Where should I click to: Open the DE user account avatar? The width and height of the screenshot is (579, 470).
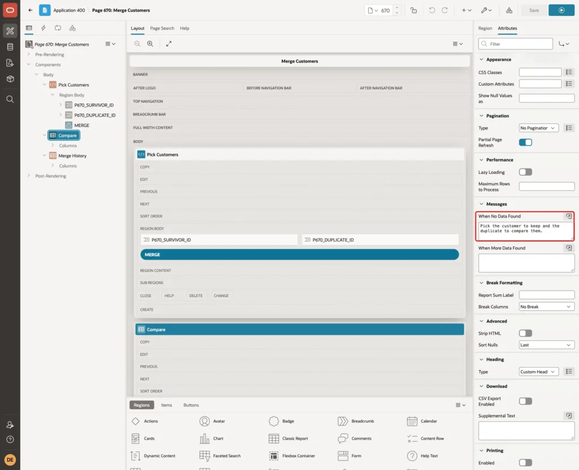(x=10, y=460)
